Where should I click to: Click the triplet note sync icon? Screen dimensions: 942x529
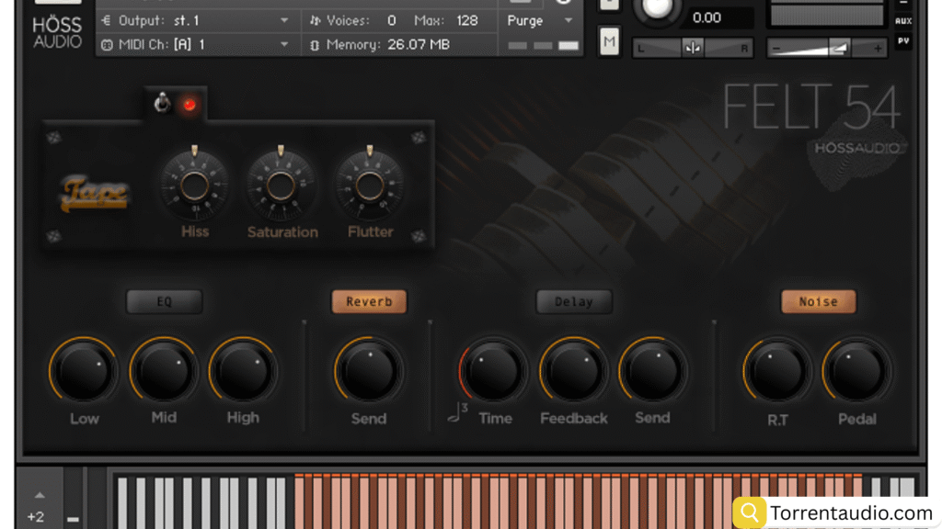tap(457, 414)
